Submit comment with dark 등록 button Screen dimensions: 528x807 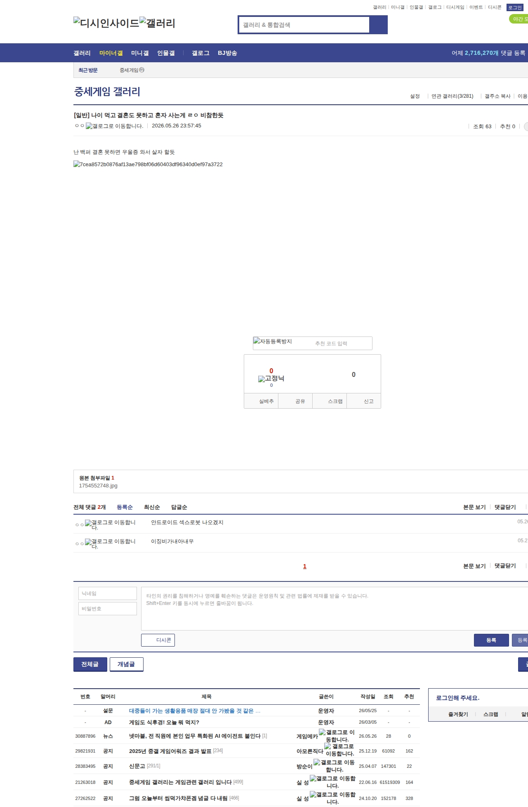click(x=491, y=640)
